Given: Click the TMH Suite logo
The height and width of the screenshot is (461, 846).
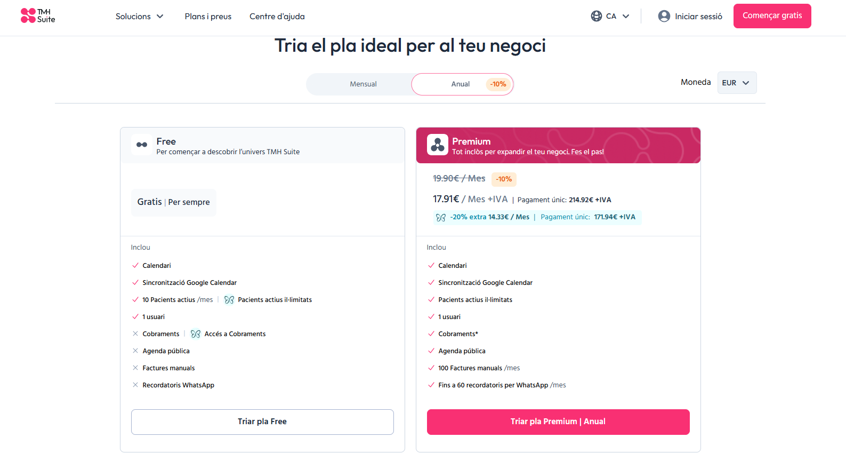Looking at the screenshot, I should click(x=38, y=16).
